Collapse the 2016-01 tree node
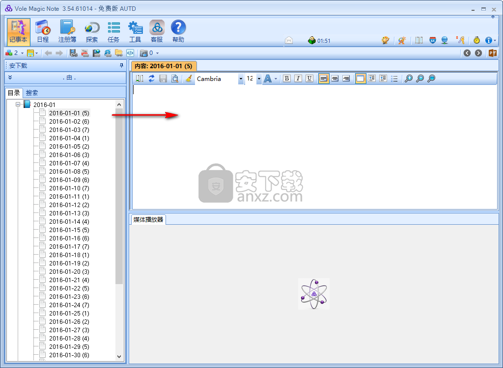 pyautogui.click(x=18, y=105)
